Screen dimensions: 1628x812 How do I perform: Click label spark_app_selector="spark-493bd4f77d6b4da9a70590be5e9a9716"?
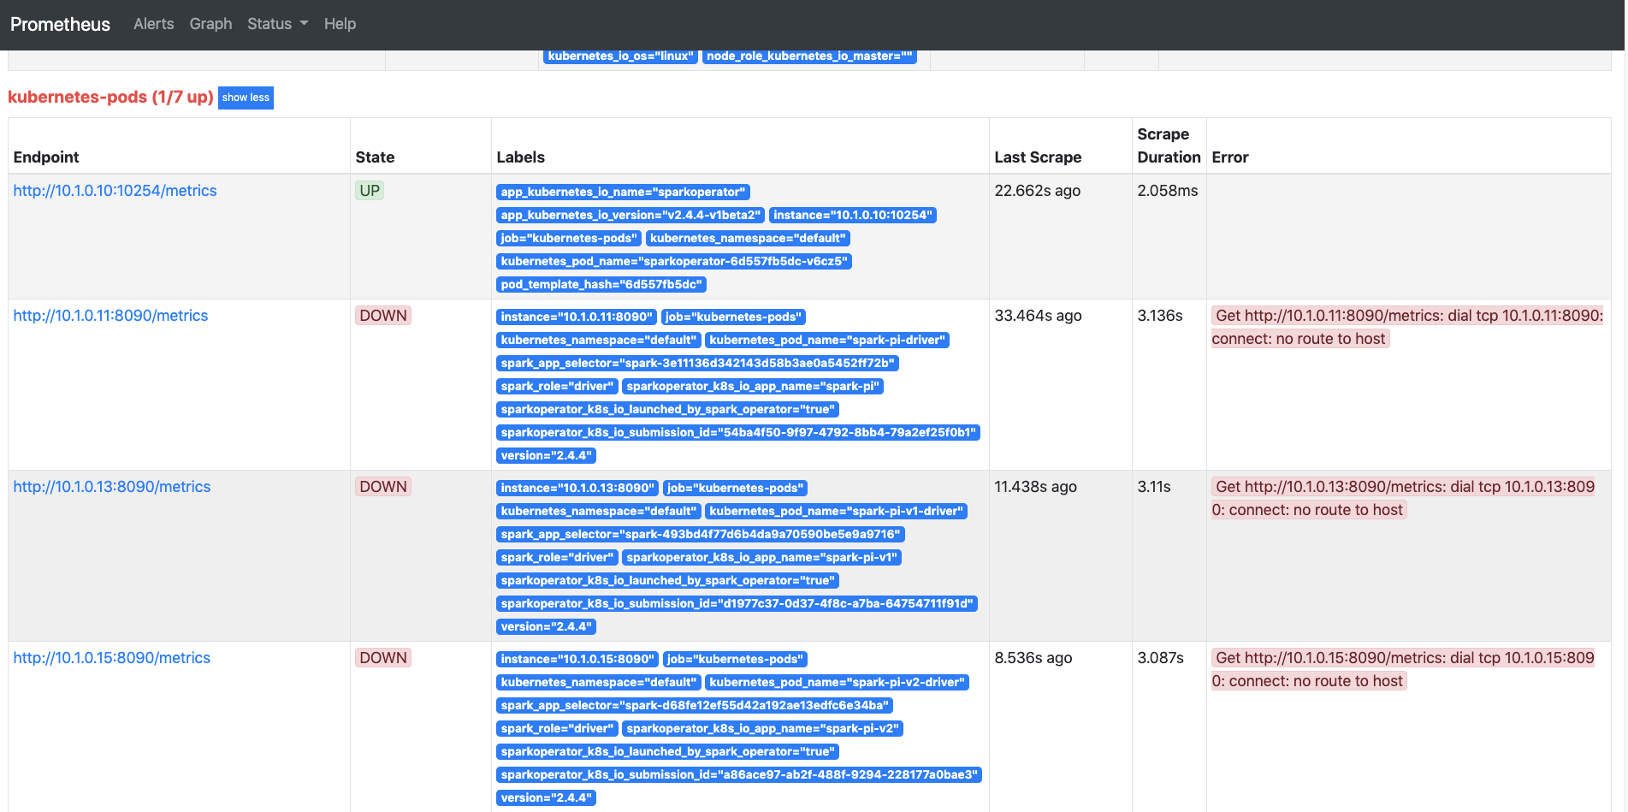[701, 535]
